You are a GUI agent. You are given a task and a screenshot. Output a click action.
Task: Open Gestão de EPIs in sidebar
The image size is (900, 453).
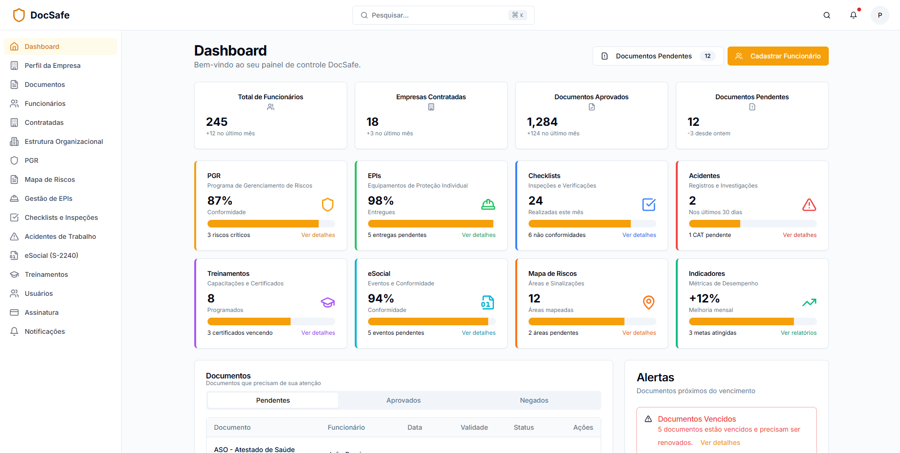(60, 198)
